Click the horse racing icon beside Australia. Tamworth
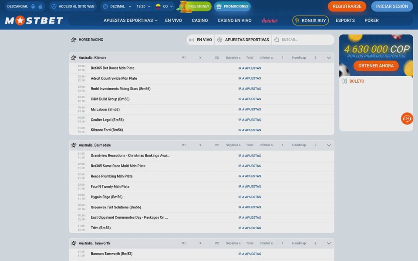 [74, 243]
